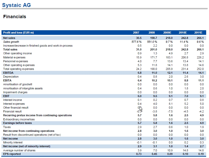Select the 12.1 EBITDA value

click(x=170, y=73)
